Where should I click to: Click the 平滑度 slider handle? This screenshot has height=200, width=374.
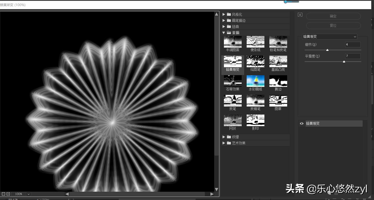pos(344,62)
